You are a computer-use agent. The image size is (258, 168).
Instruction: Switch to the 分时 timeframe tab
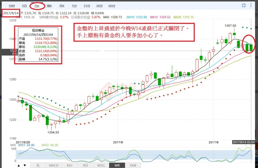point(12,6)
